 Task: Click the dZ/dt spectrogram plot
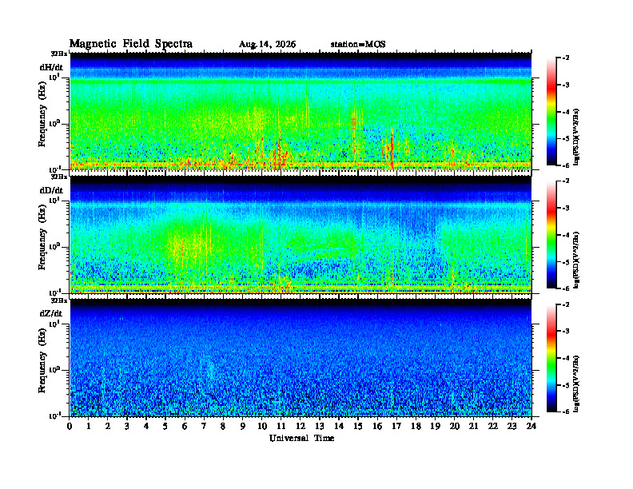(x=301, y=357)
